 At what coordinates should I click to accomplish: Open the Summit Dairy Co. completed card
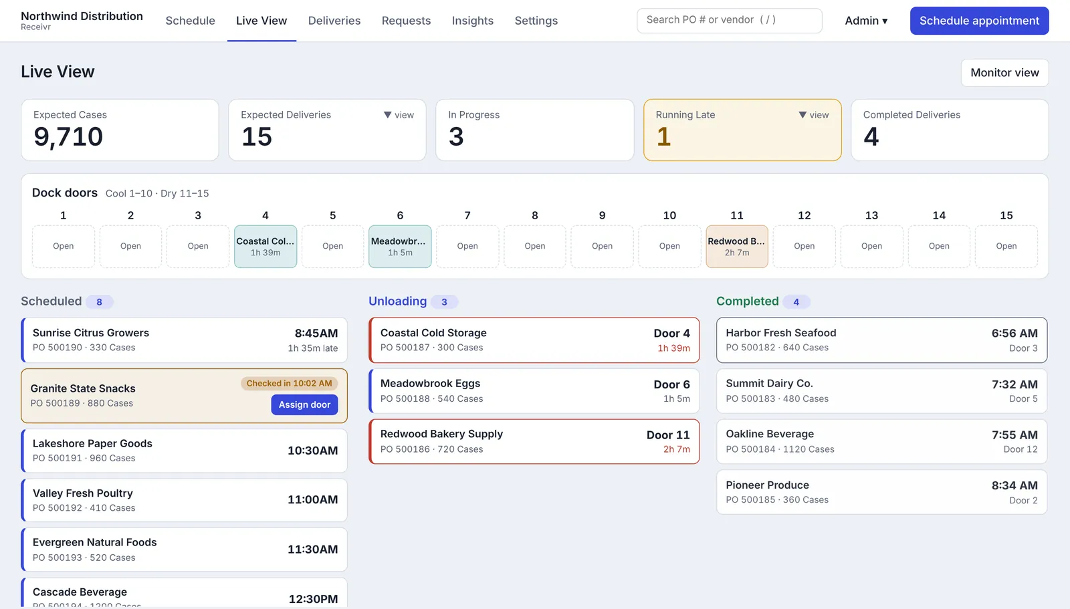pos(881,391)
